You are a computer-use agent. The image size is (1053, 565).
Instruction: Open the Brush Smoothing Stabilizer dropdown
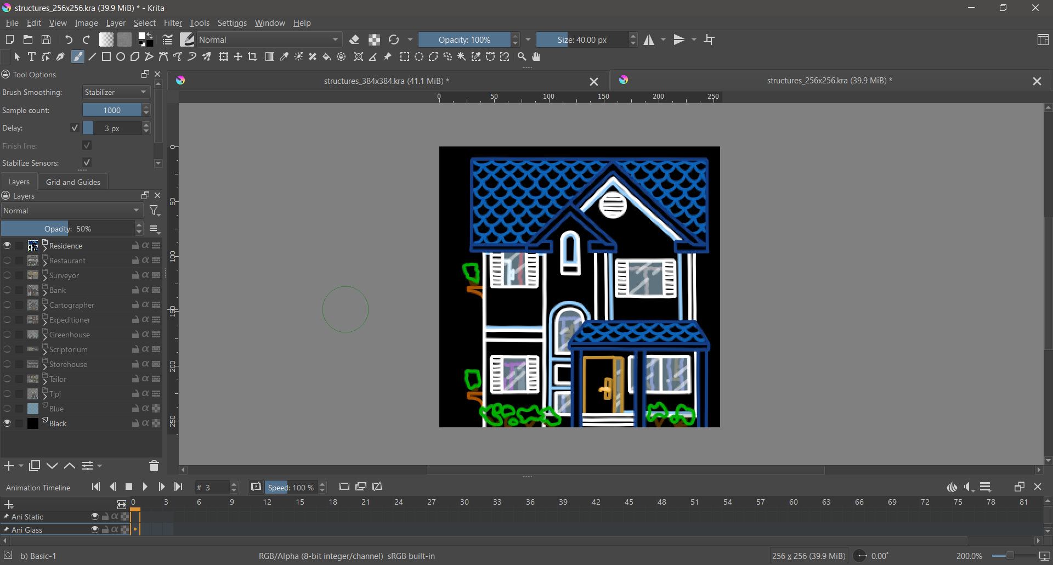(x=116, y=92)
